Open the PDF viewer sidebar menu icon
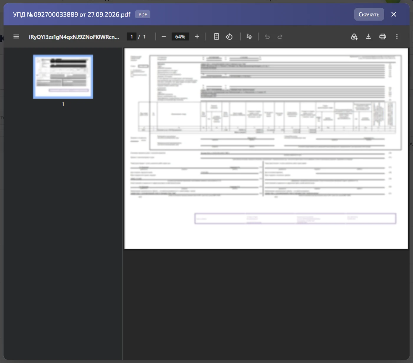This screenshot has width=413, height=363. (16, 37)
